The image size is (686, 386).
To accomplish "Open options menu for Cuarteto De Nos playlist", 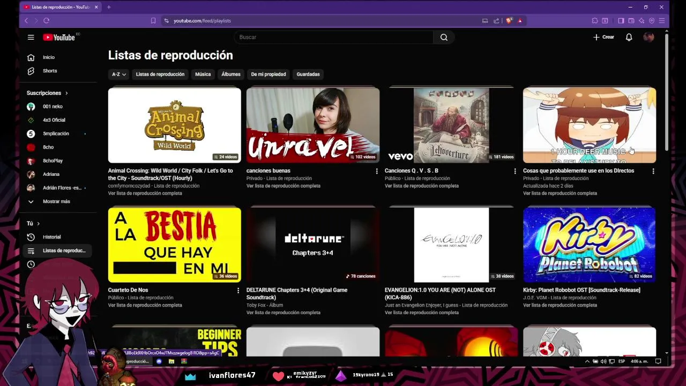I will coord(238,291).
